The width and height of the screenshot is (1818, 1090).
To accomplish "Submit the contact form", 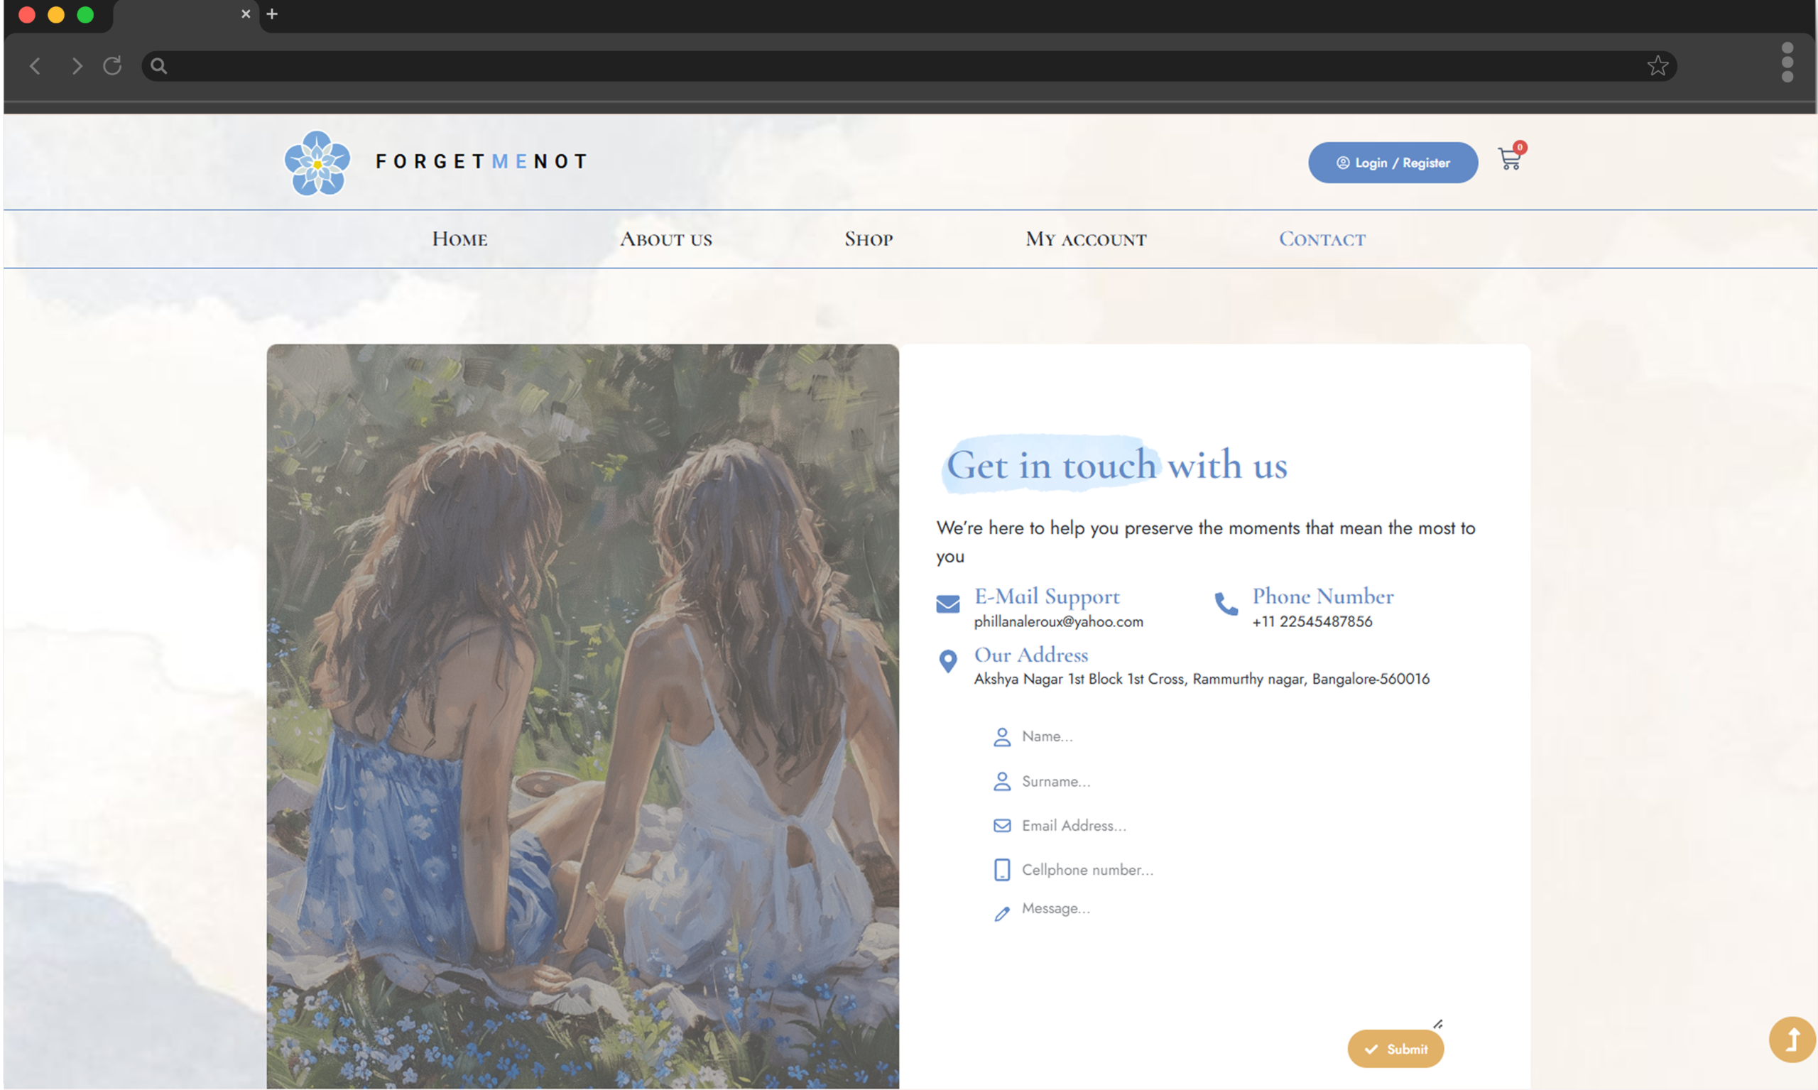I will click(x=1395, y=1049).
